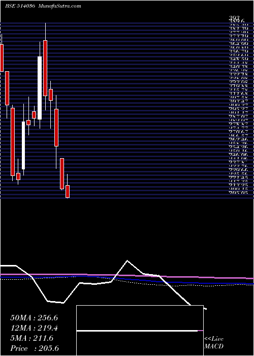The image size is (254, 356).
Task: Click the solid blue moving average line
Action: [x=127, y=280]
